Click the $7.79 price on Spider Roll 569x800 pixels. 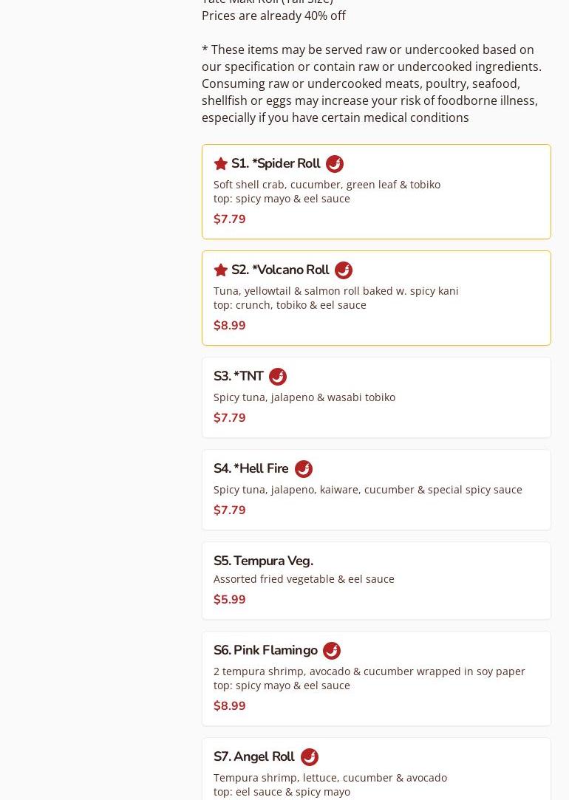[x=230, y=219]
